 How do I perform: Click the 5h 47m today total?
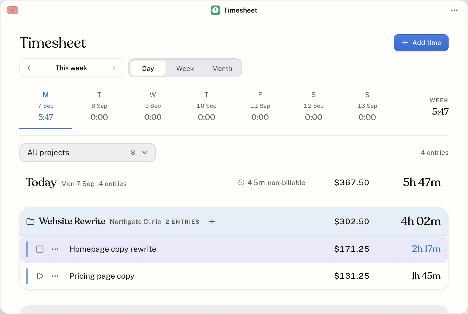(422, 182)
